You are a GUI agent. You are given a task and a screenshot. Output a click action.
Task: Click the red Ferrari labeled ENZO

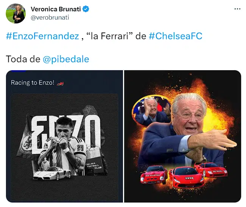tap(186, 177)
